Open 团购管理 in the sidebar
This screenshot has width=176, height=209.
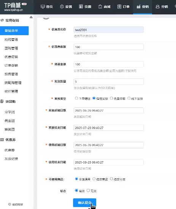coord(11,48)
